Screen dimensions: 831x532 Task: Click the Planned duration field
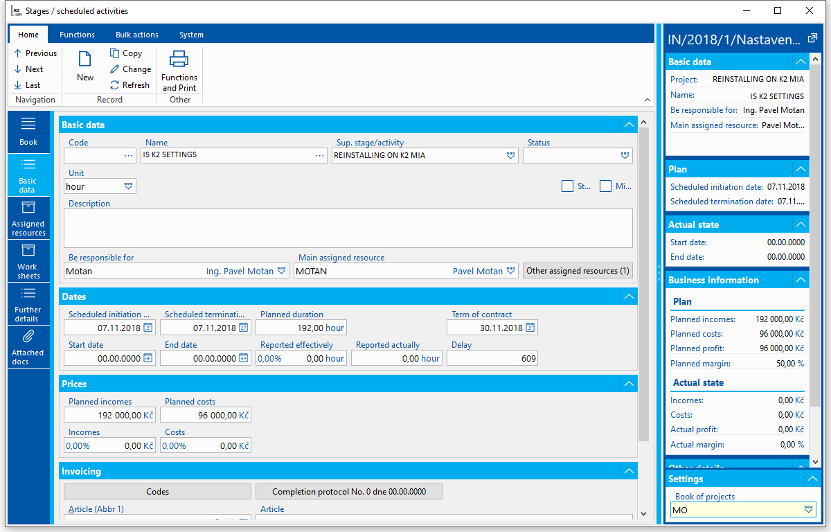click(301, 328)
